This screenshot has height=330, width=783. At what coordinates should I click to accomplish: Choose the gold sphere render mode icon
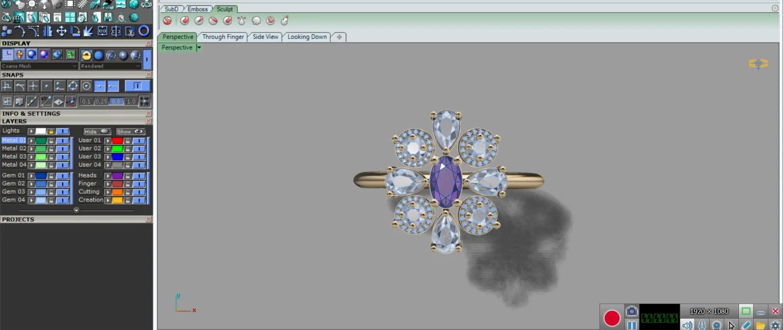(86, 55)
